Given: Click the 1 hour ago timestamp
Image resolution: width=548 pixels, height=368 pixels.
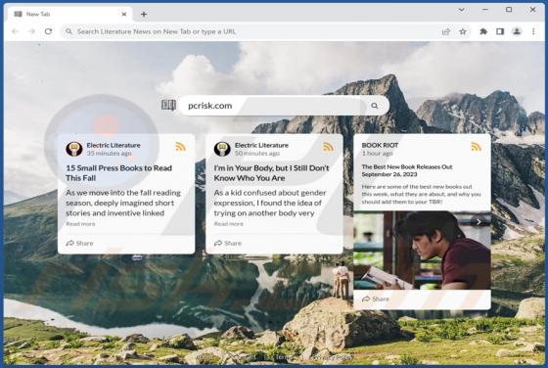Looking at the screenshot, I should 377,154.
